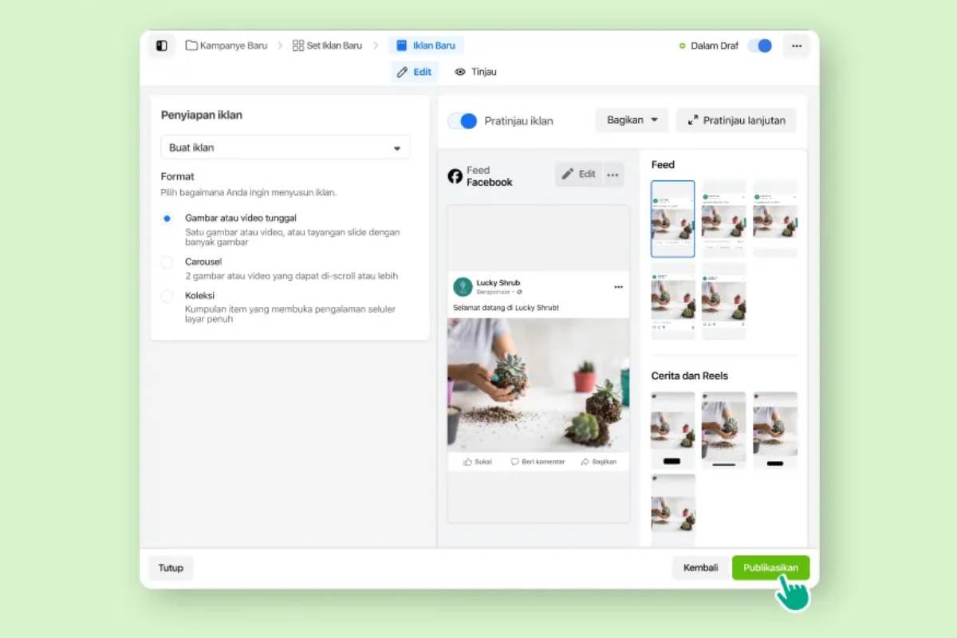This screenshot has width=957, height=638.
Task: Select the Koleksi format radio button
Action: click(167, 296)
